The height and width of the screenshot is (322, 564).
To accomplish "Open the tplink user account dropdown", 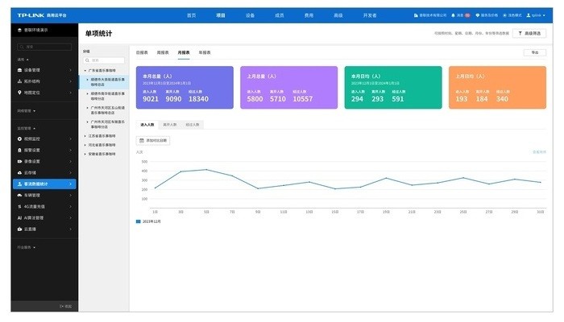I will [x=533, y=15].
